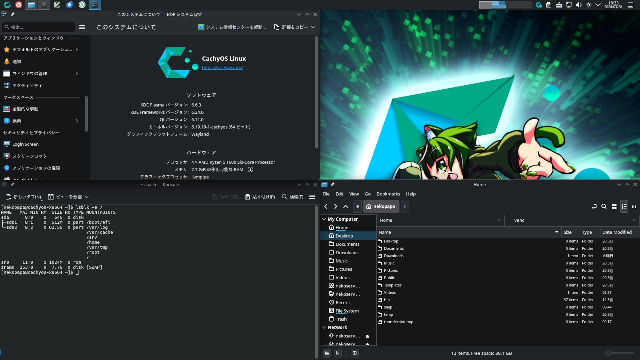Sort files by the Size column
Viewport: 640px width, 360px height.
coord(570,232)
